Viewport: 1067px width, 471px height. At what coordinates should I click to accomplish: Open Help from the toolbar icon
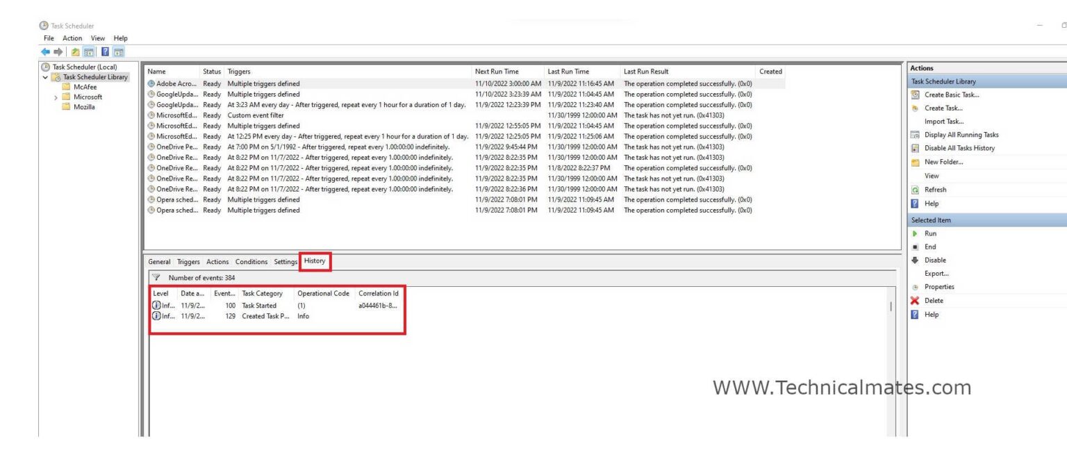coord(105,51)
